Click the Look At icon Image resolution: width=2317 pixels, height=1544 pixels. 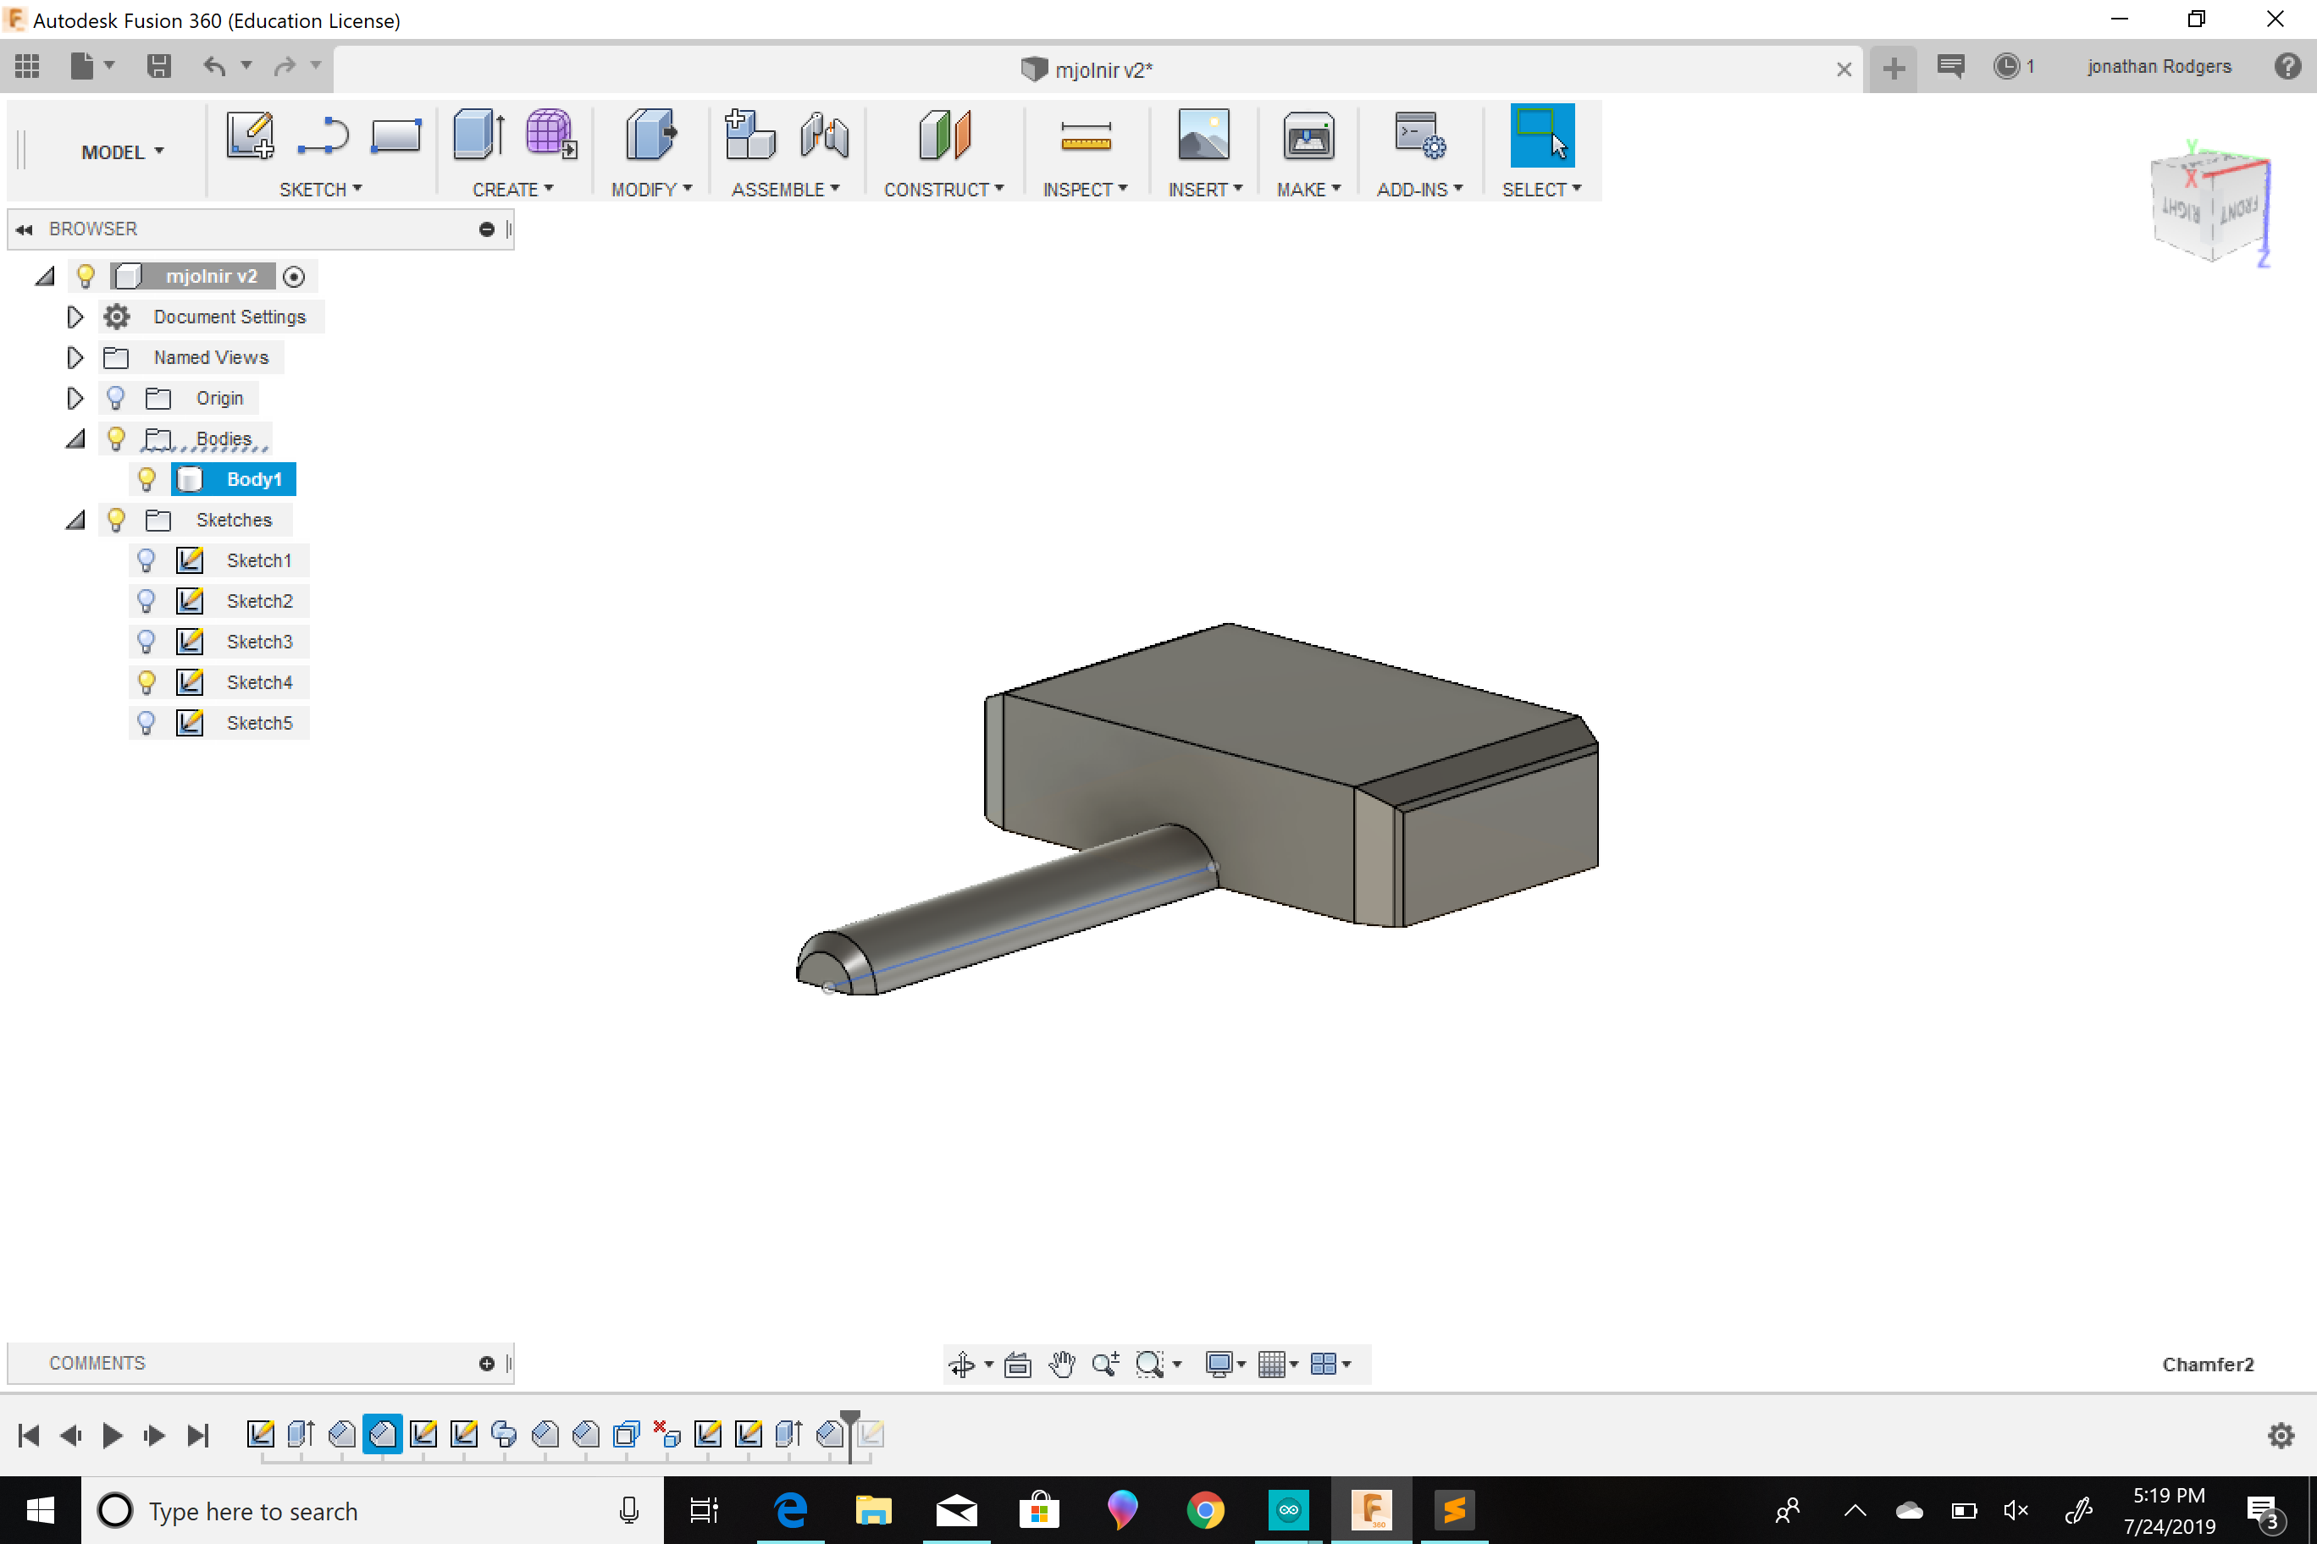coord(1018,1364)
